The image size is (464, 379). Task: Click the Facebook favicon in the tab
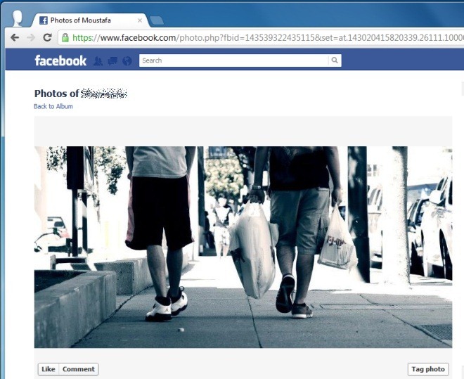point(44,20)
